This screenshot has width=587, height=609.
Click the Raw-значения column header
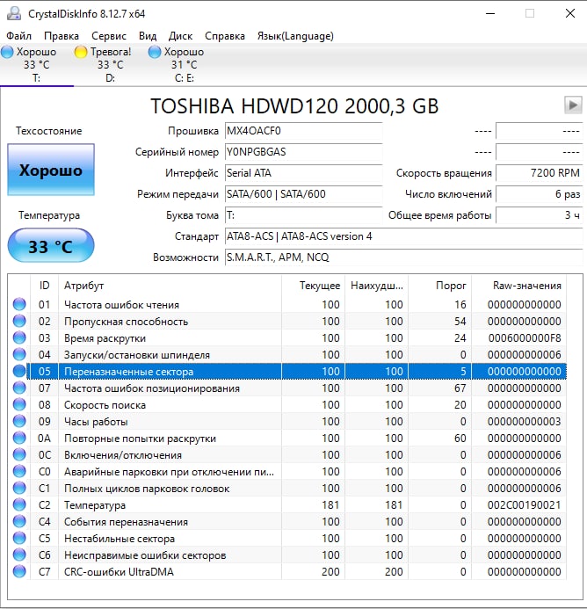click(519, 286)
